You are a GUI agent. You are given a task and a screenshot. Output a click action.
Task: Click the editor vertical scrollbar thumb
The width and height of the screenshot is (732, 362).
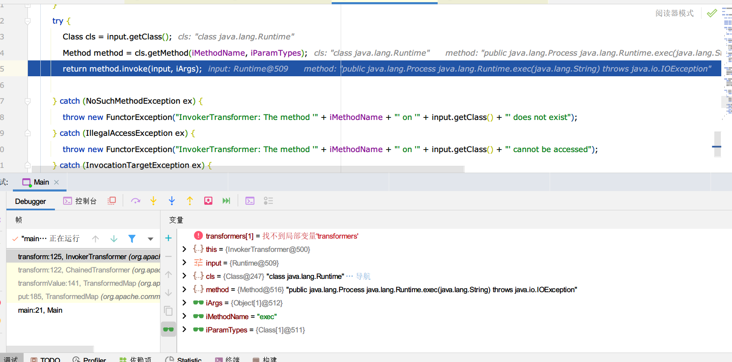[717, 144]
